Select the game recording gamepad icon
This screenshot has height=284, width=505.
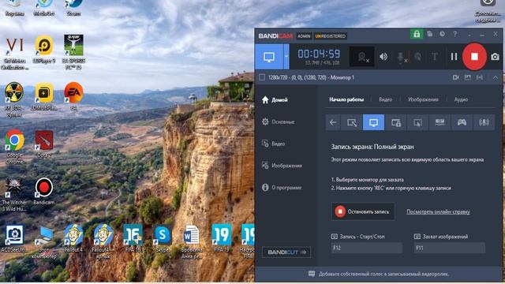(x=462, y=122)
